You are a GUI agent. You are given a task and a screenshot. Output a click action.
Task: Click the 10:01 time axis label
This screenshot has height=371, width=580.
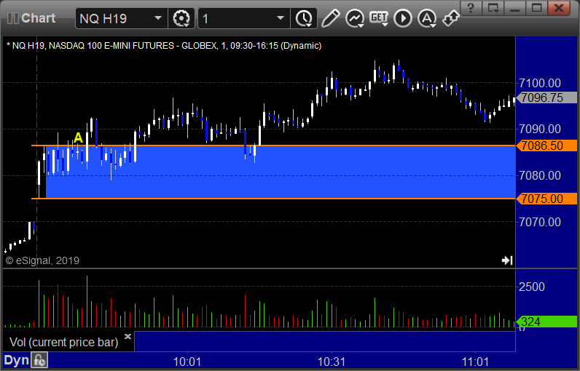[x=187, y=362]
